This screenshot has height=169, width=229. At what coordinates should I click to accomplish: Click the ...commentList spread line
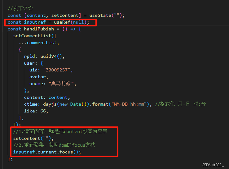tap(39, 43)
